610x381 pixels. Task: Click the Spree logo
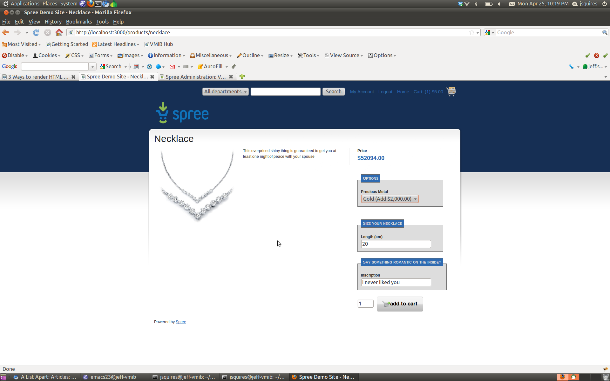tap(182, 113)
